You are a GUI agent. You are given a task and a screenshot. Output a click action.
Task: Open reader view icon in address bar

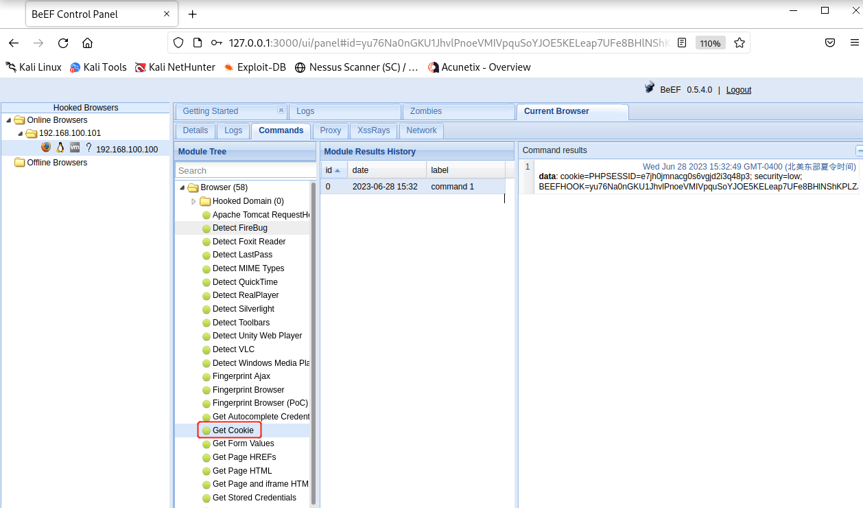pyautogui.click(x=682, y=43)
